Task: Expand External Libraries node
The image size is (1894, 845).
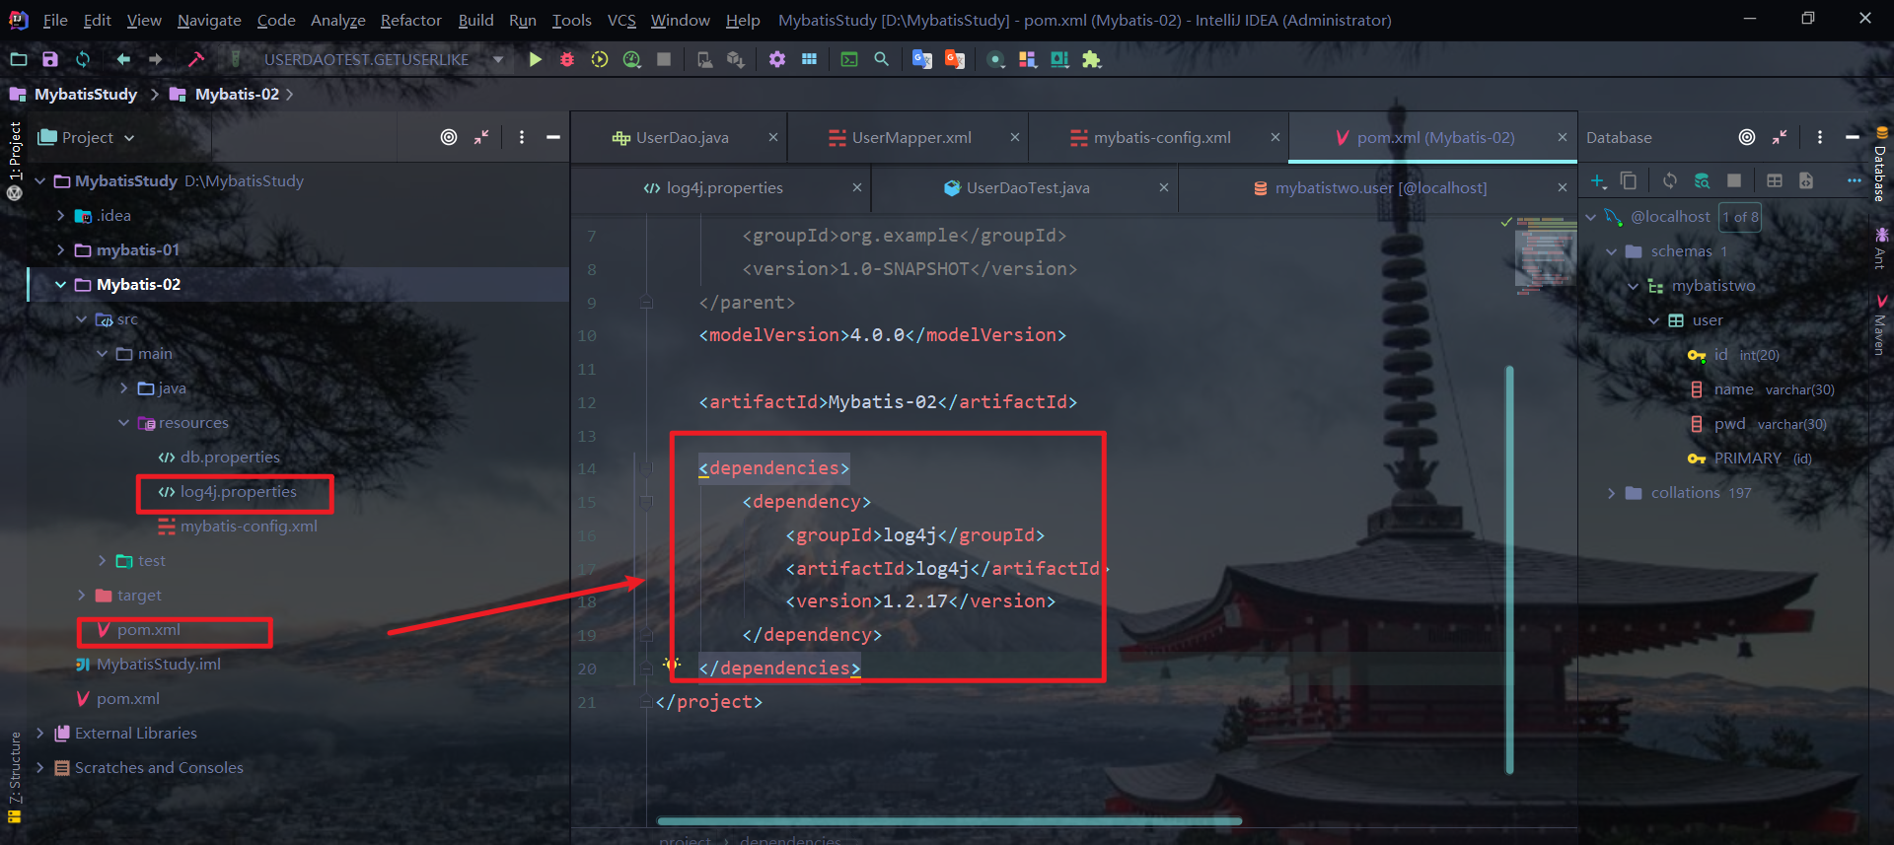Action: click(40, 734)
